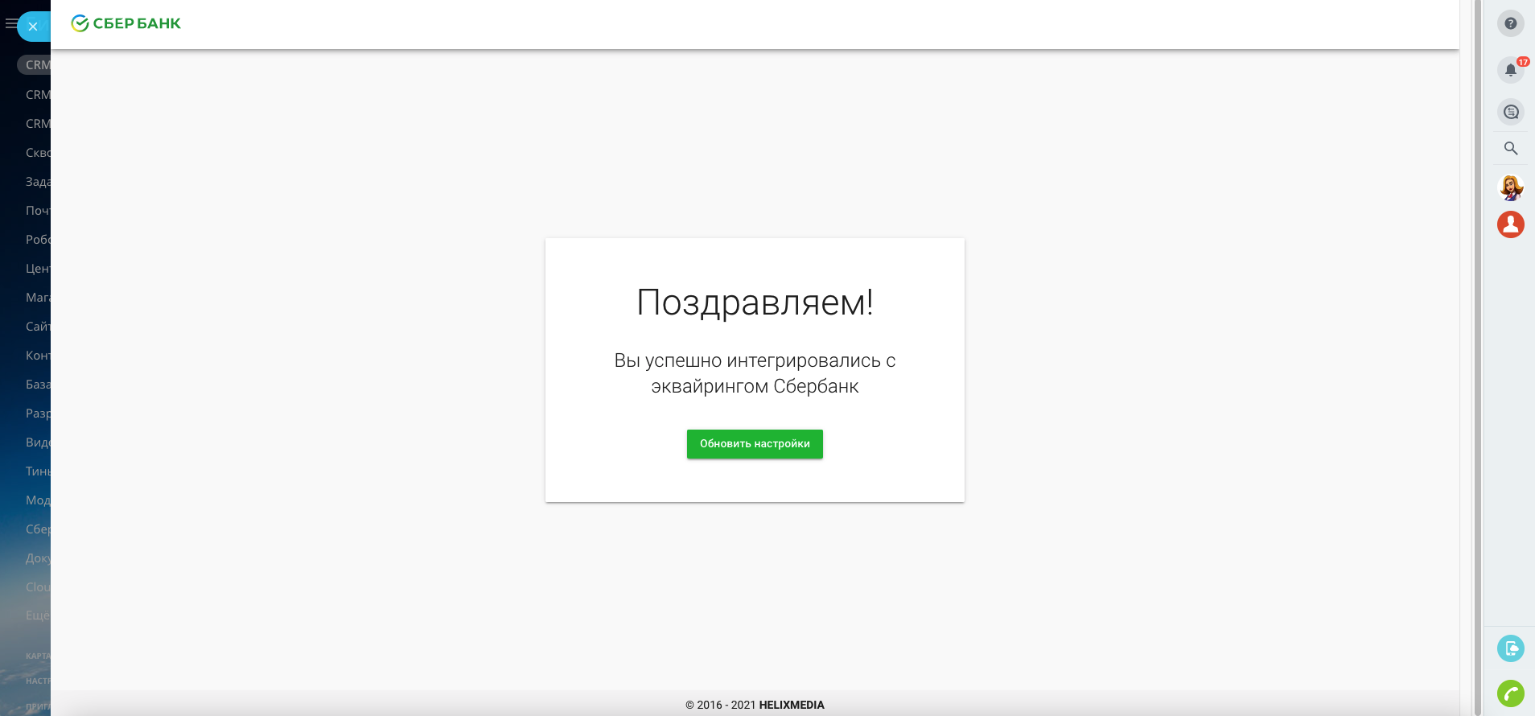Image resolution: width=1535 pixels, height=716 pixels.
Task: Click the Sberbank logo in the header
Action: coord(126,23)
